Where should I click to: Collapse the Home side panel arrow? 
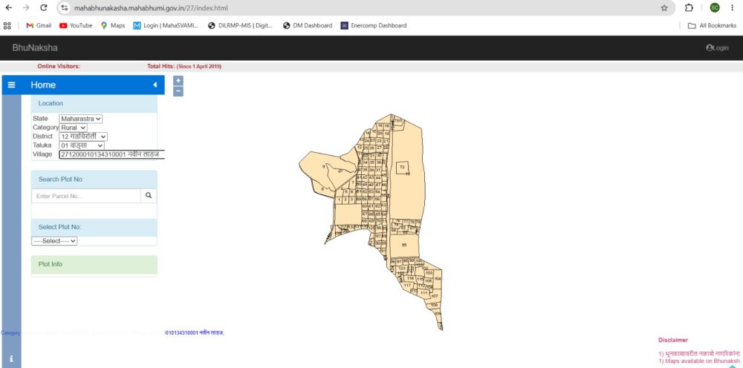coord(155,85)
